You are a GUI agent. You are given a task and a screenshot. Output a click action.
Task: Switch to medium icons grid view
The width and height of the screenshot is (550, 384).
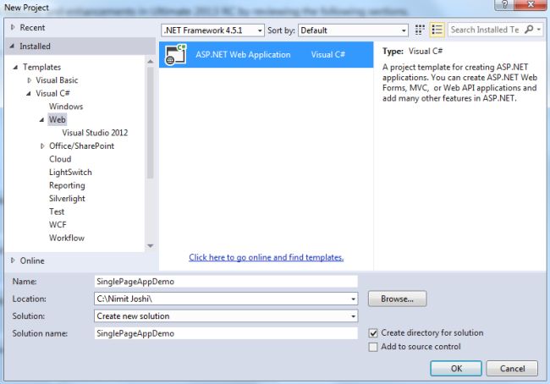pyautogui.click(x=420, y=30)
